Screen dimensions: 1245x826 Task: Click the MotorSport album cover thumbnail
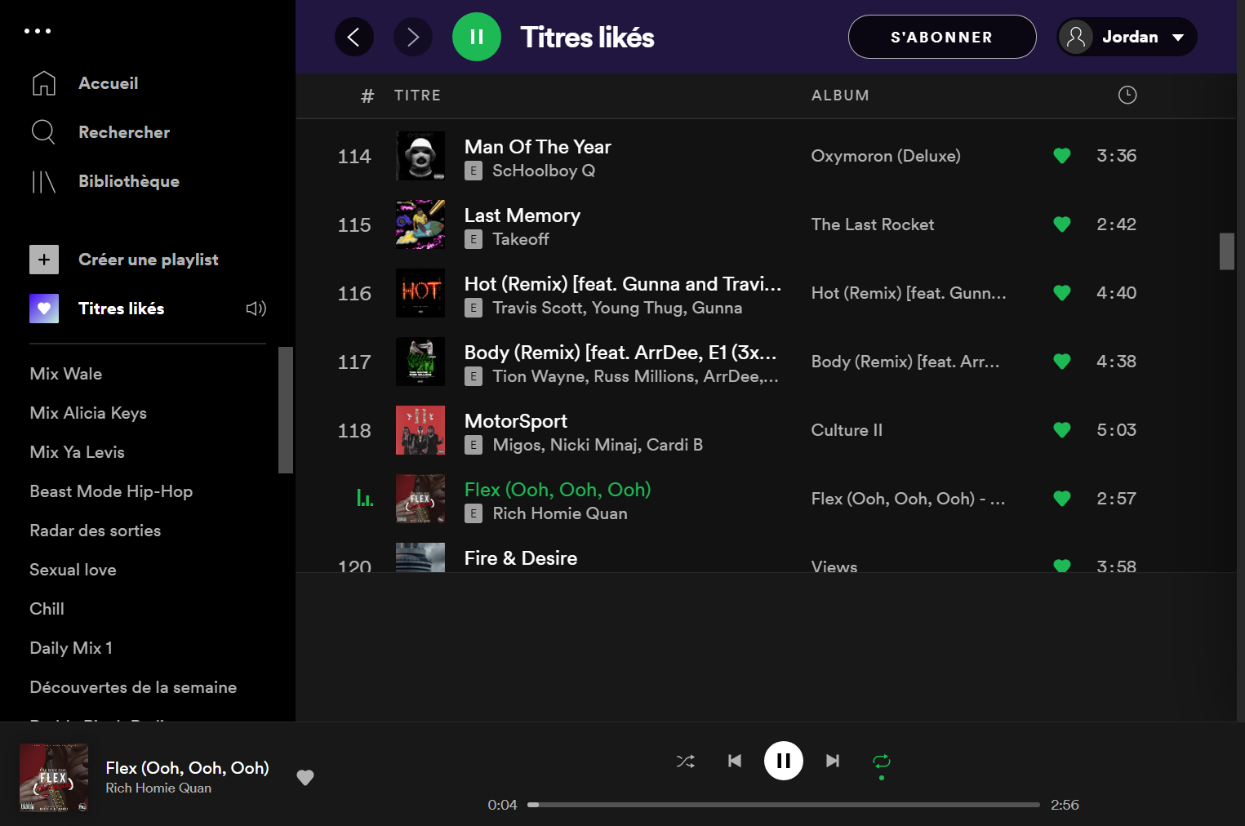[x=420, y=430]
